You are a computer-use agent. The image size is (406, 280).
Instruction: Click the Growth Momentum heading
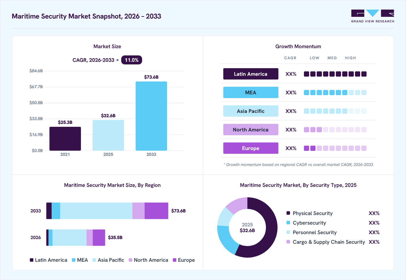coord(298,46)
